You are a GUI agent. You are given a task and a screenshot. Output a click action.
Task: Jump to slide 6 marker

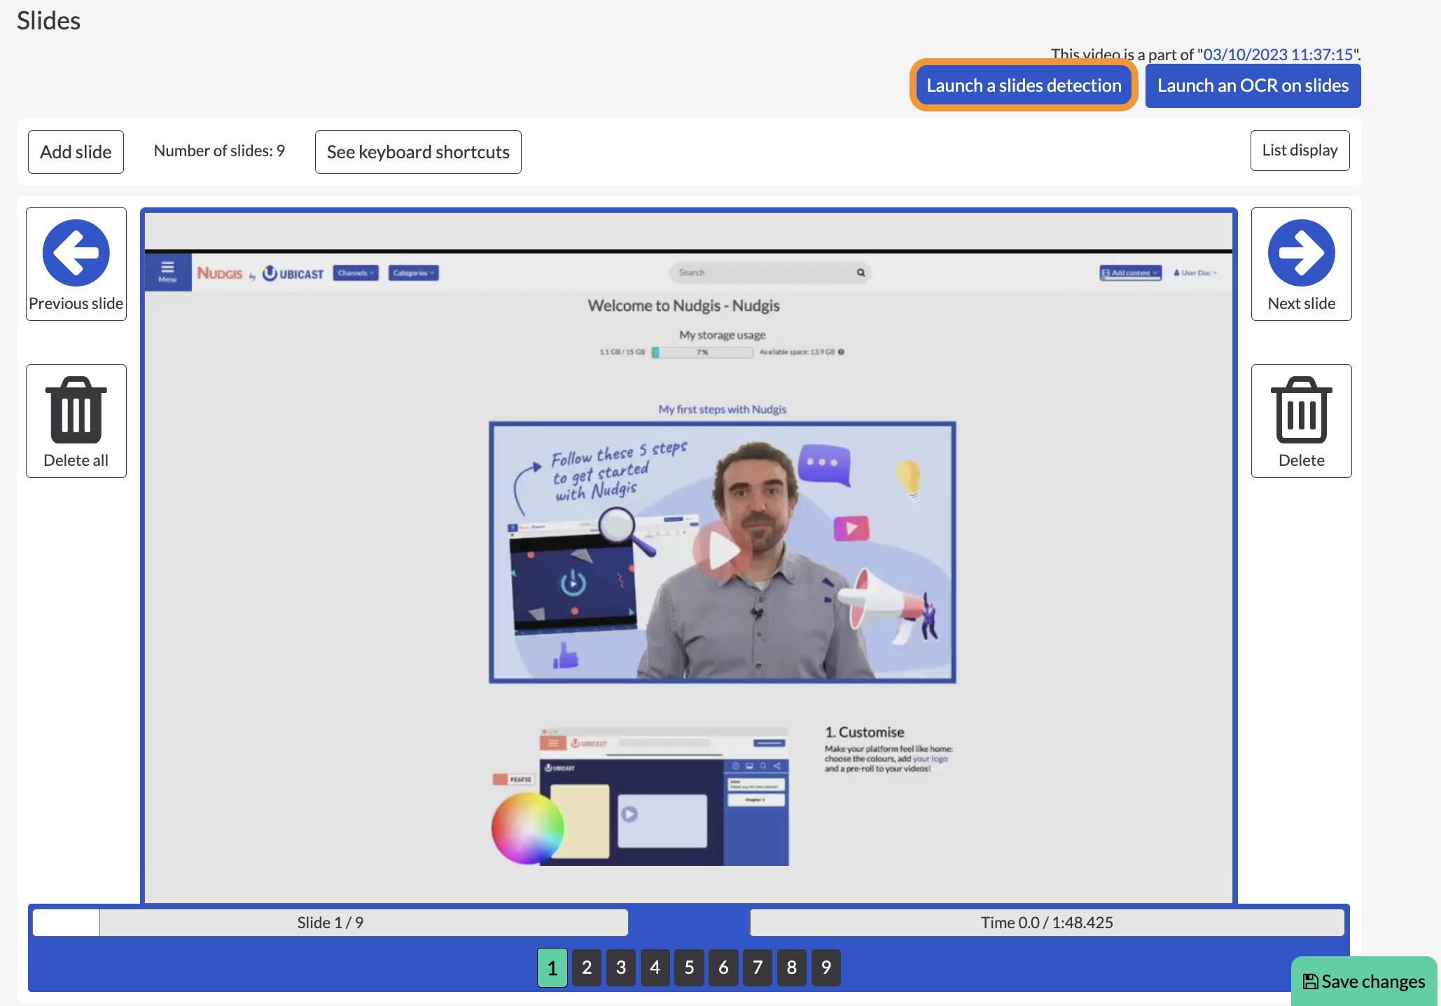723,967
